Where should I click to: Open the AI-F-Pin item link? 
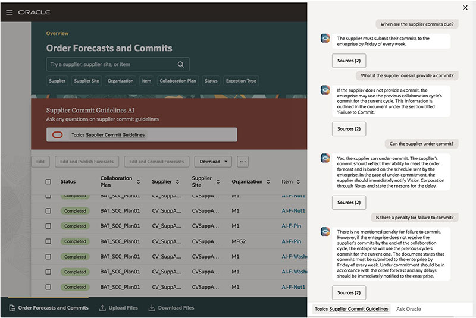pos(291,226)
